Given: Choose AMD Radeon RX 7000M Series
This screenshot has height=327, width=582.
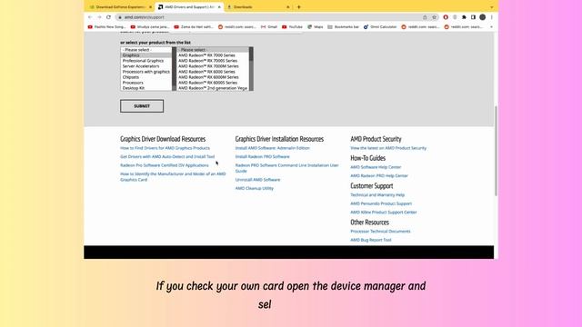Looking at the screenshot, I should (213, 66).
